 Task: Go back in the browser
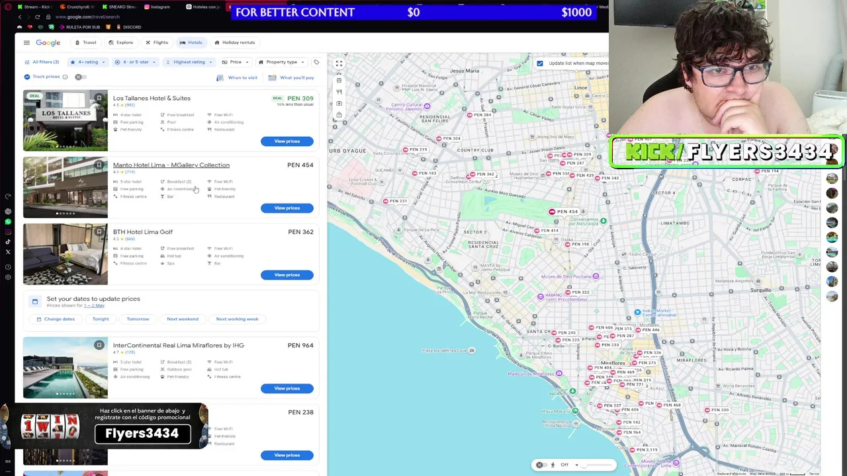tap(19, 17)
